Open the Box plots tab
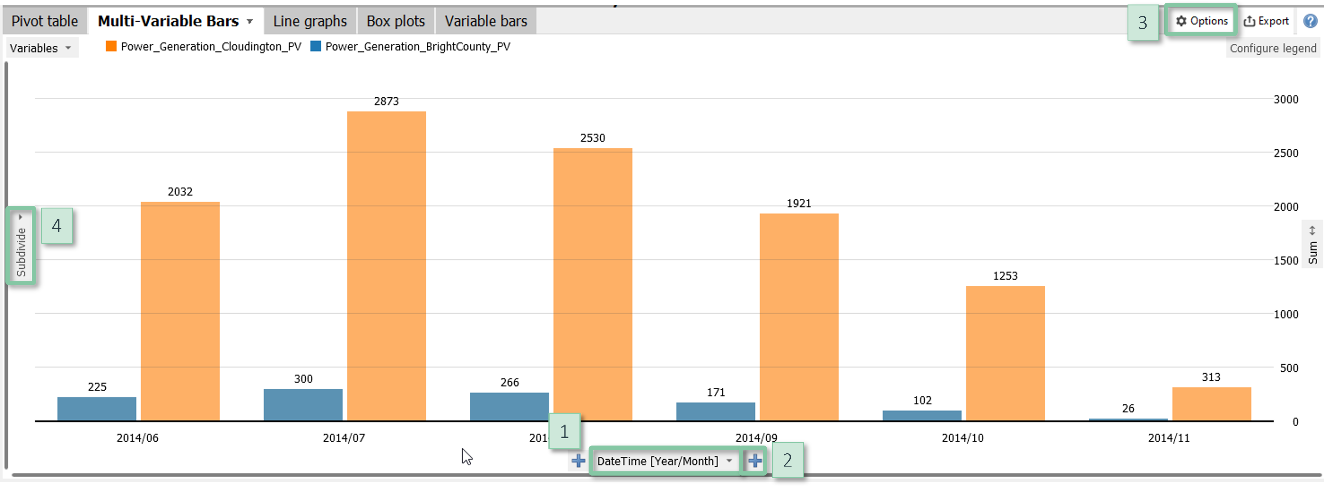This screenshot has width=1324, height=493. tap(395, 21)
